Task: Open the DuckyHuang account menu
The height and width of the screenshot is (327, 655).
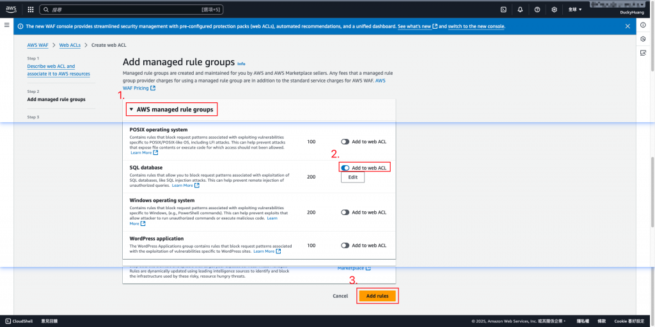Action: coord(632,13)
